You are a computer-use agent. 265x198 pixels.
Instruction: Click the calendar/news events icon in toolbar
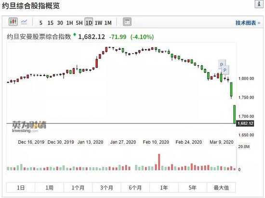tap(127, 22)
